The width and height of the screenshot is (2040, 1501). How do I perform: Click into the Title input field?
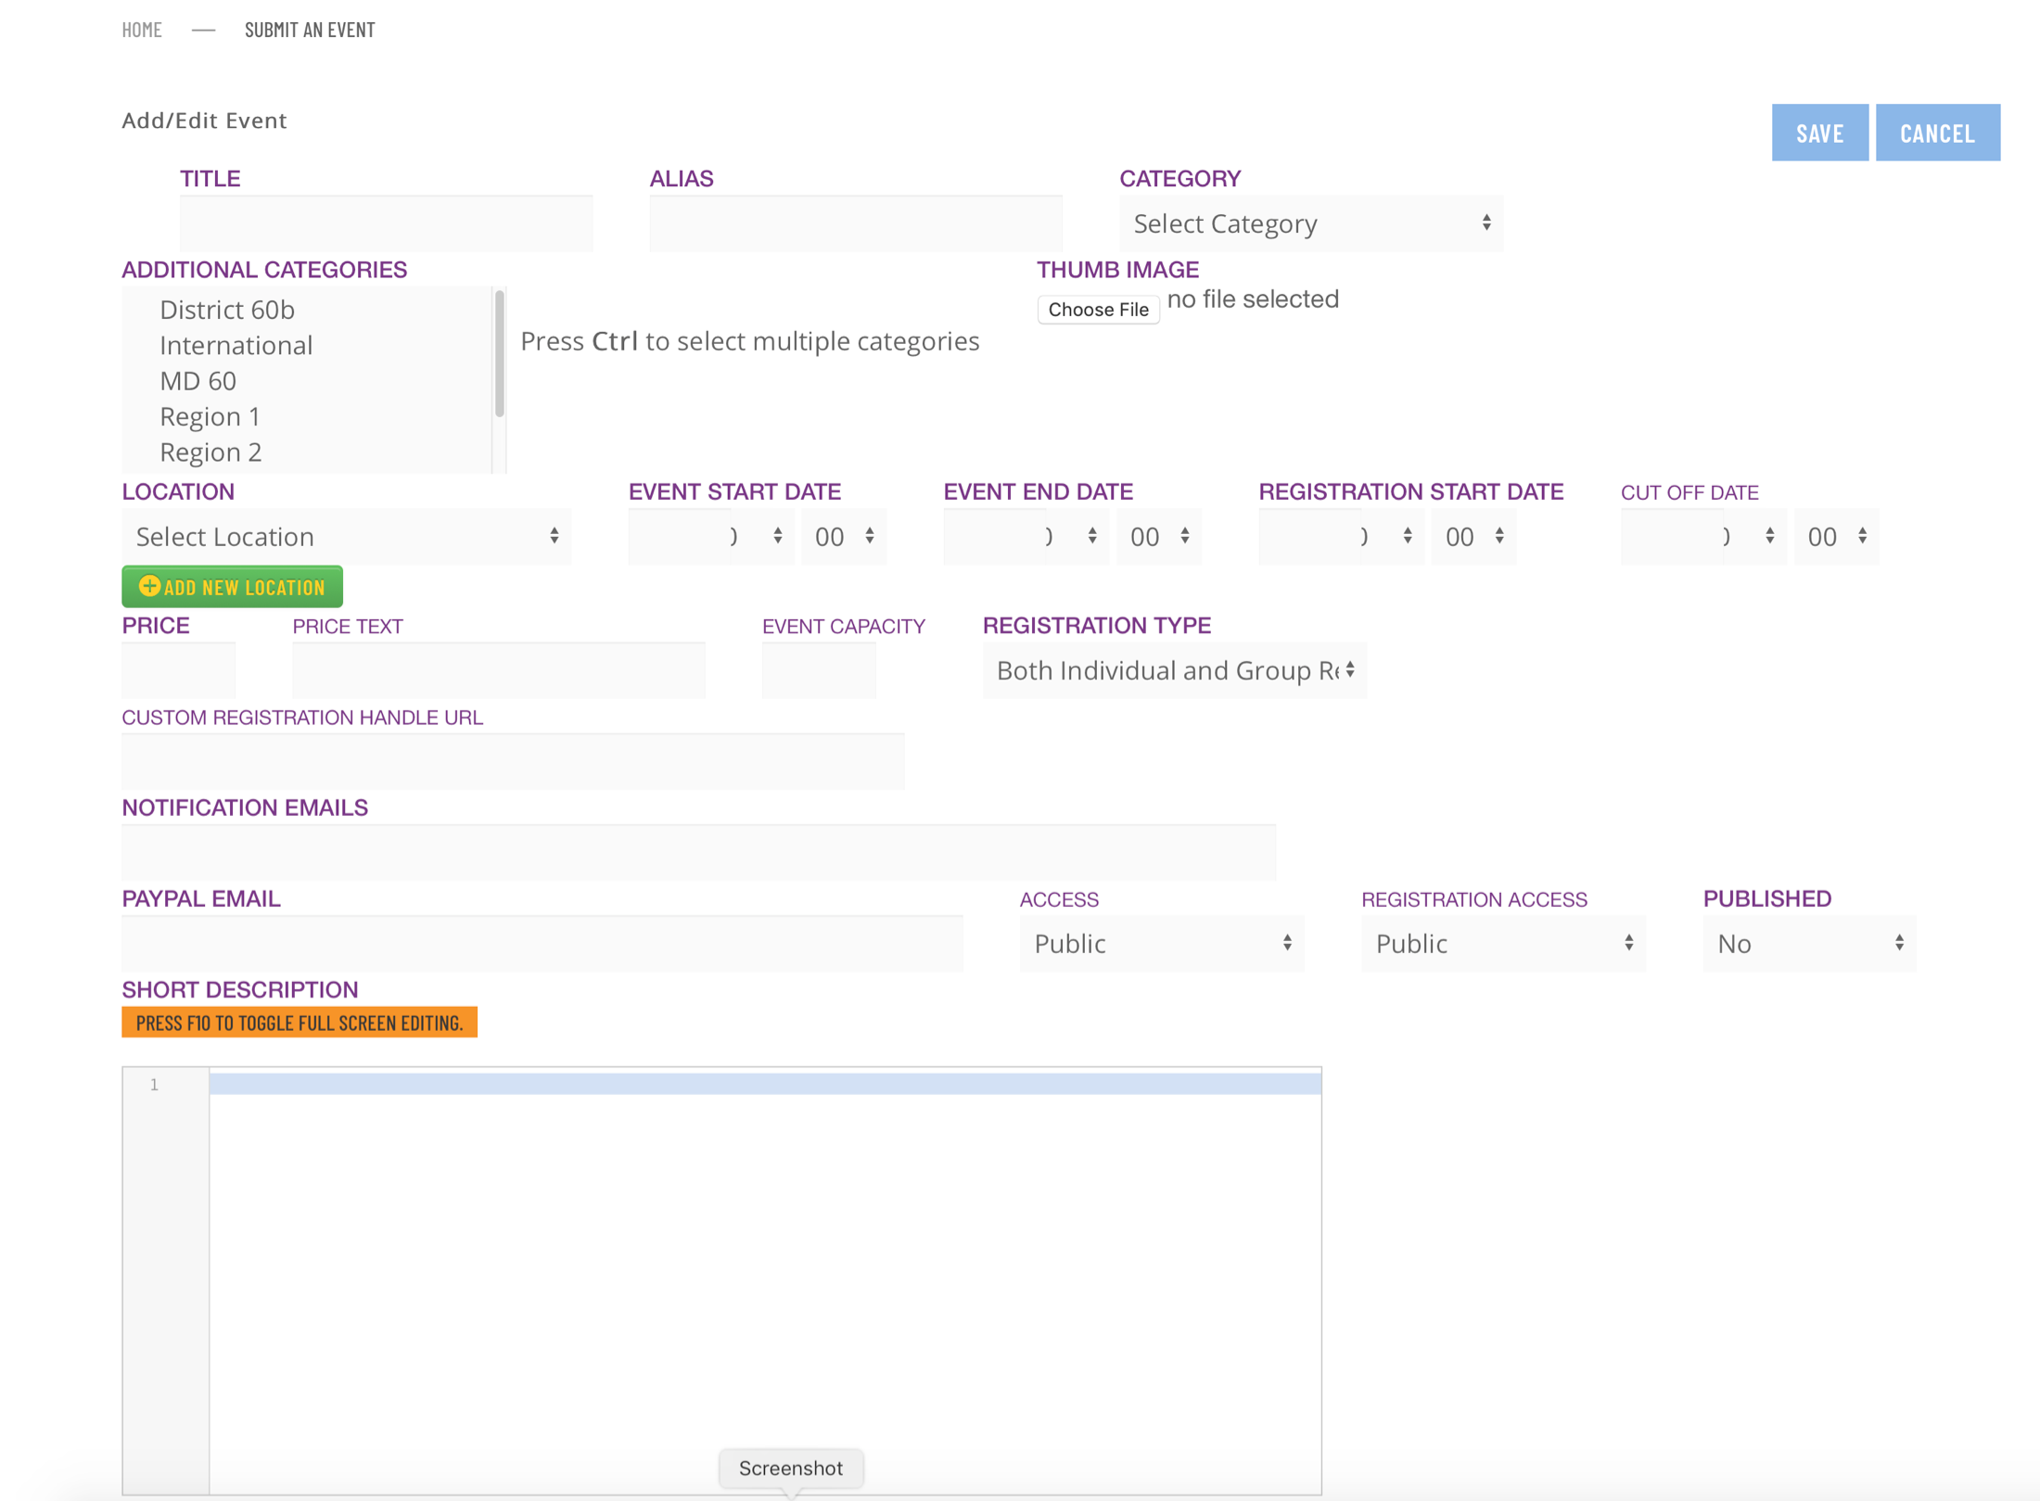tap(386, 224)
